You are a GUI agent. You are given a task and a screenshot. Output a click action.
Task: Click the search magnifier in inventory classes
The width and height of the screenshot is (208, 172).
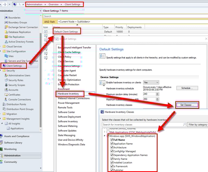tap(184, 125)
